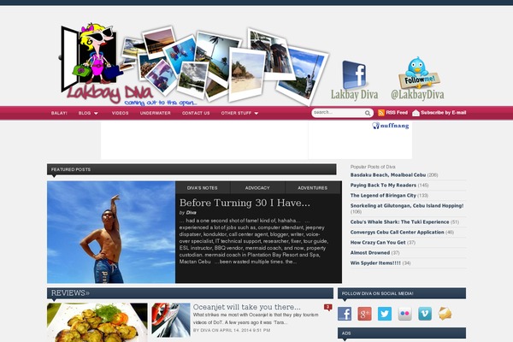Click the author link 'Diva'
The height and width of the screenshot is (342, 513).
(x=191, y=213)
